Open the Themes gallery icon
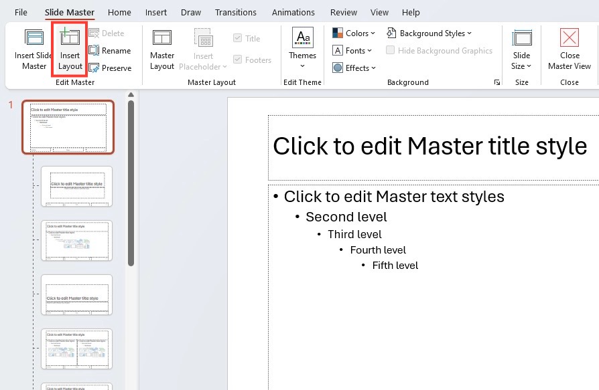Viewport: 599px width, 390px height. click(303, 37)
